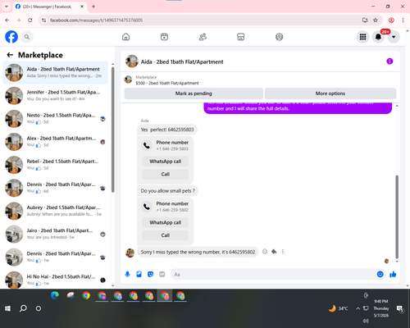The height and width of the screenshot is (328, 410).
Task: Click the chat title Aida - 2bed 1bath Flat/Apartment
Action: pos(182,61)
